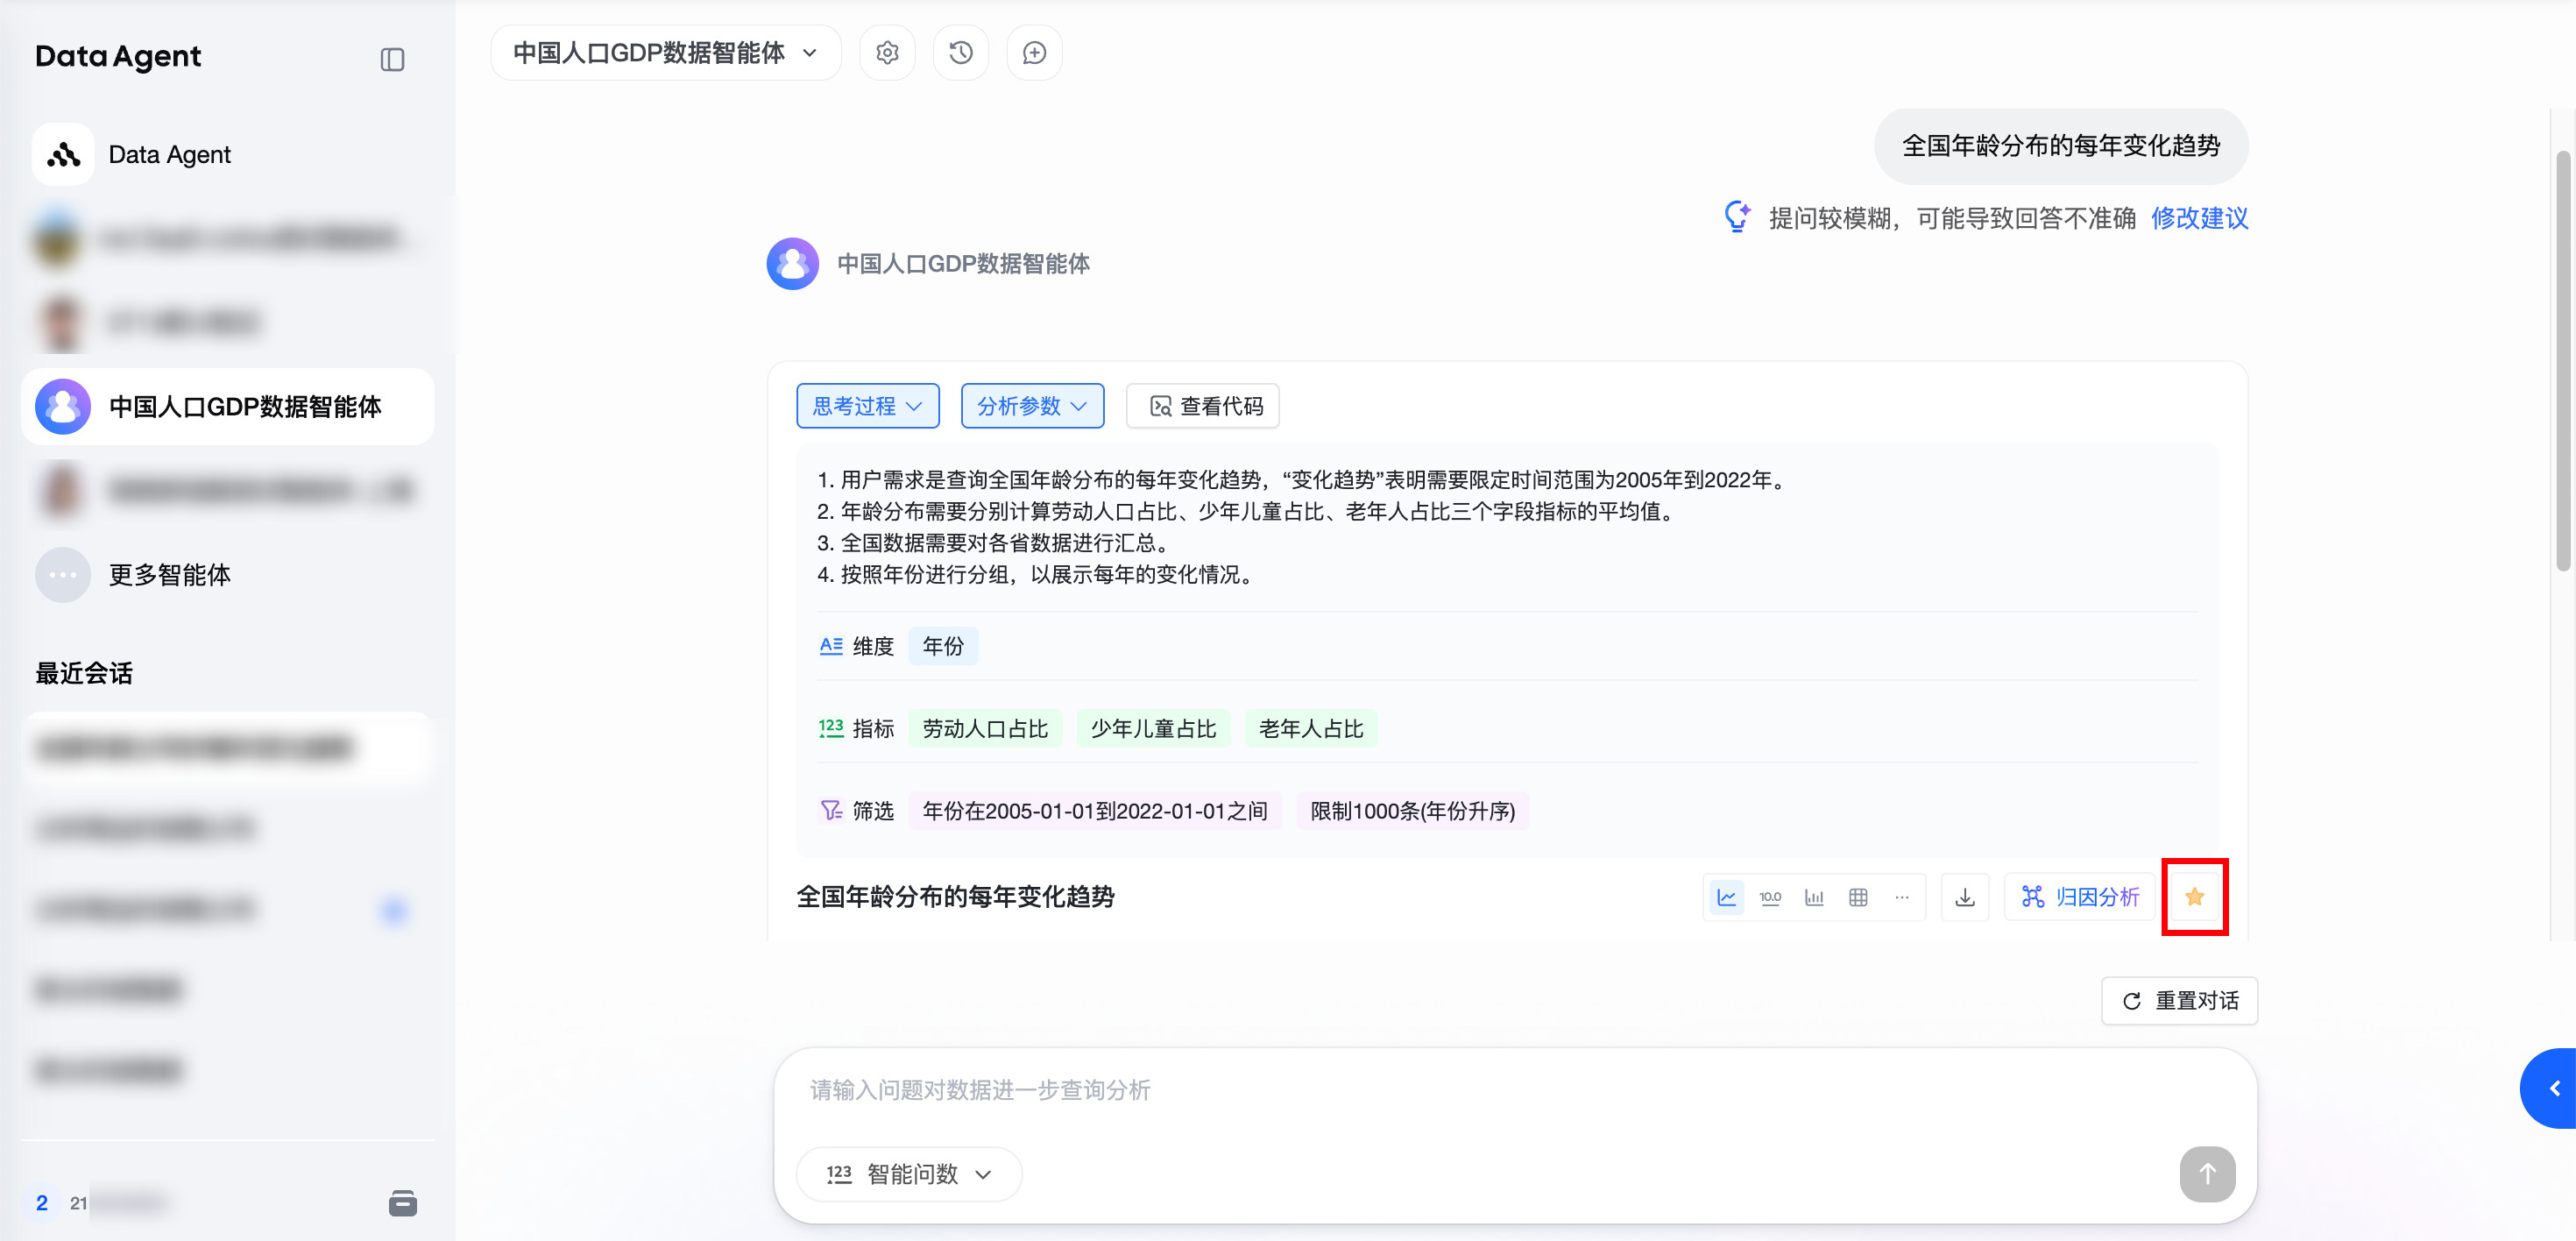The height and width of the screenshot is (1241, 2576).
Task: Toggle 思考过程 section visibility
Action: 867,406
